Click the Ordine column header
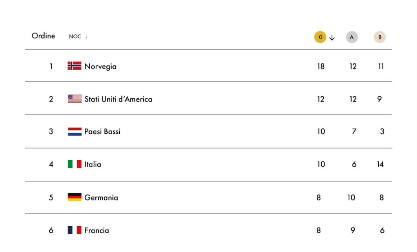The width and height of the screenshot is (417, 252). click(x=43, y=36)
